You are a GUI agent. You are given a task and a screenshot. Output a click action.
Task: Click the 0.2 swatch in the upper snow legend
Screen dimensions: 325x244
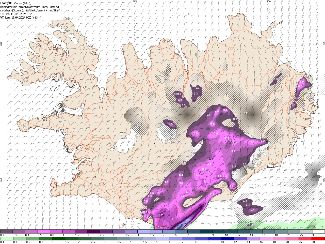(6, 232)
